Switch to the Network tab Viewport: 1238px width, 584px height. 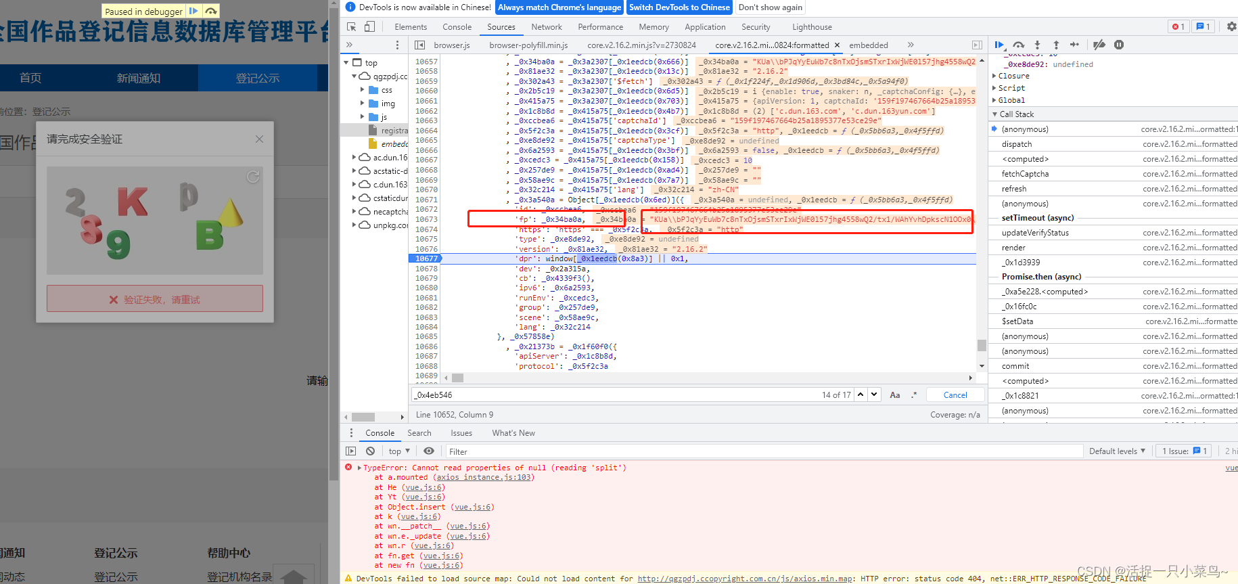(547, 27)
